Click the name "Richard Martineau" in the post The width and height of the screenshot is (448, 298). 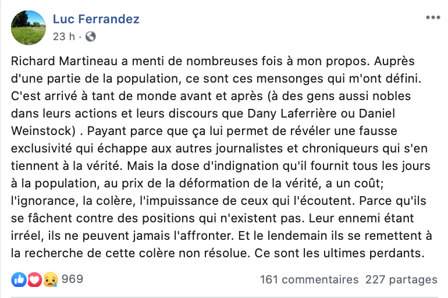click(x=64, y=61)
